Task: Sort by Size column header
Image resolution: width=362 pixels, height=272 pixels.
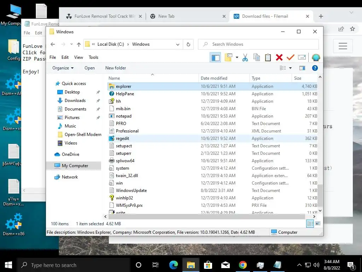Action: (x=304, y=78)
